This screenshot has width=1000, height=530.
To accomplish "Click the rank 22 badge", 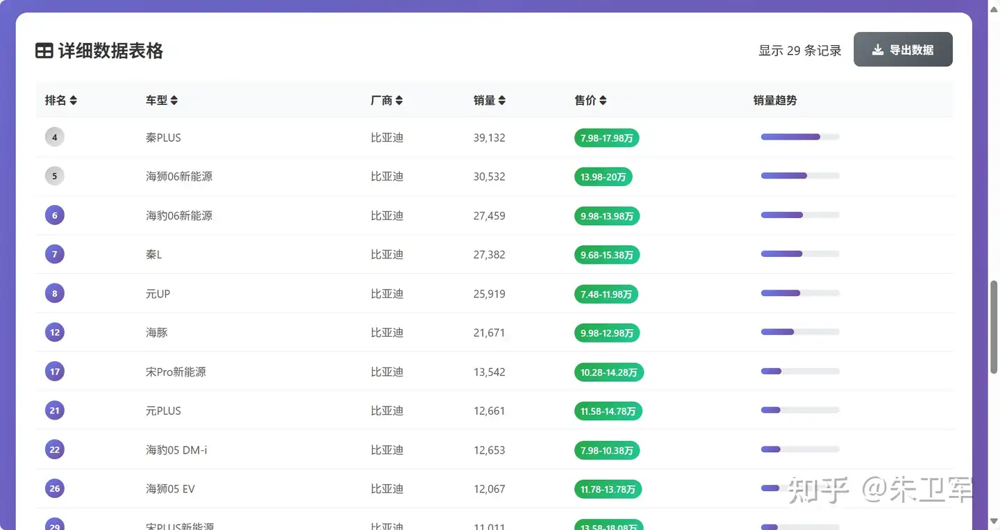I will coord(55,449).
